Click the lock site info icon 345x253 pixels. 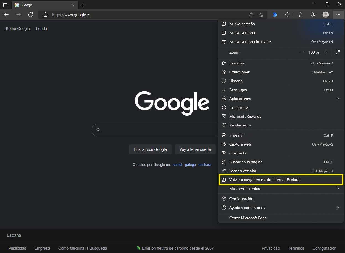pos(46,15)
